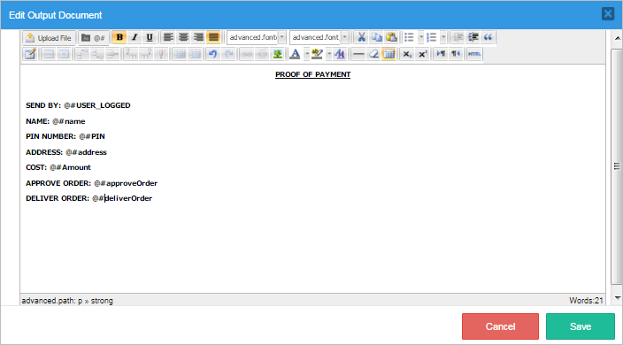Open the HTML source editor
Image resolution: width=623 pixels, height=345 pixels.
point(474,54)
